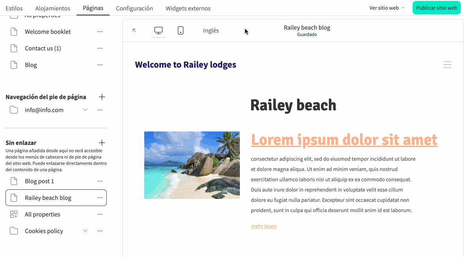The width and height of the screenshot is (464, 257).
Task: Open three-dot menu for Contact us (1)
Action: click(100, 48)
